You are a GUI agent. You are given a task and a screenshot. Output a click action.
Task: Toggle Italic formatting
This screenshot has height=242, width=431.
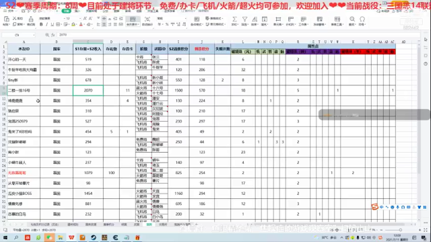[46, 24]
